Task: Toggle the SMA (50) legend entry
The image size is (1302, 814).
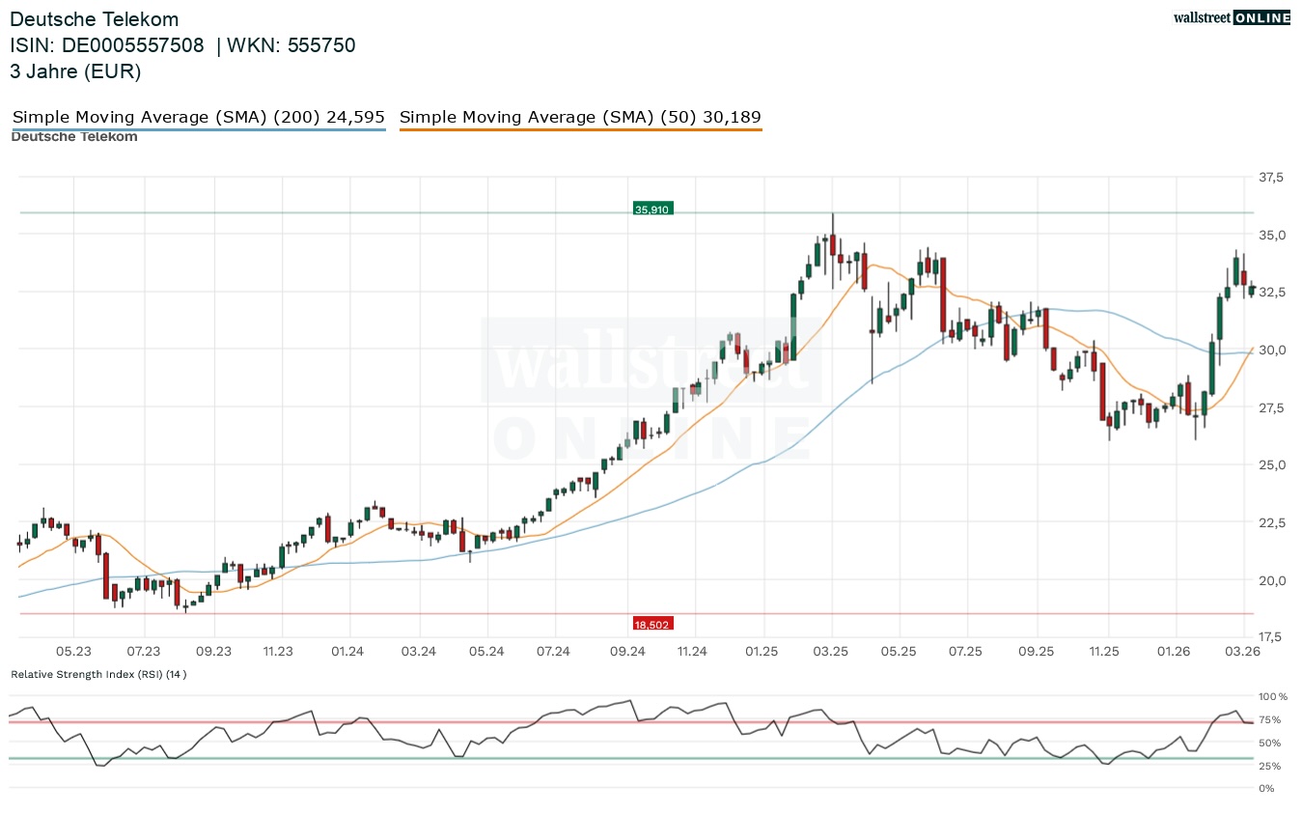Action: tap(580, 118)
